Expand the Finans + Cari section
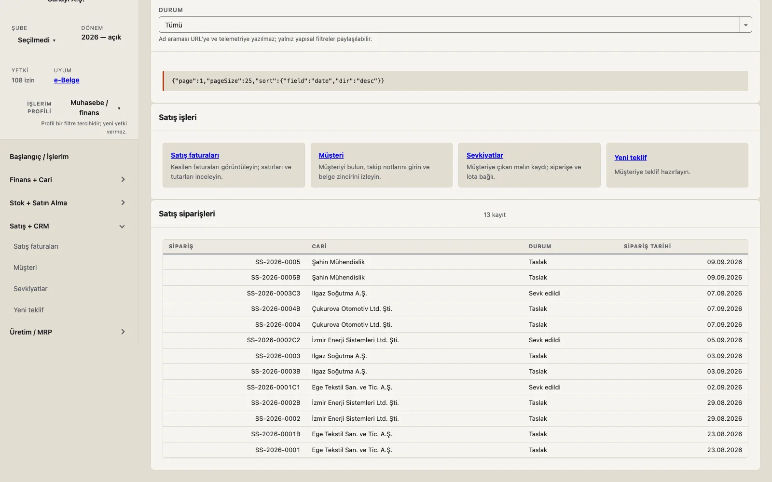This screenshot has width=772, height=482. click(x=68, y=180)
